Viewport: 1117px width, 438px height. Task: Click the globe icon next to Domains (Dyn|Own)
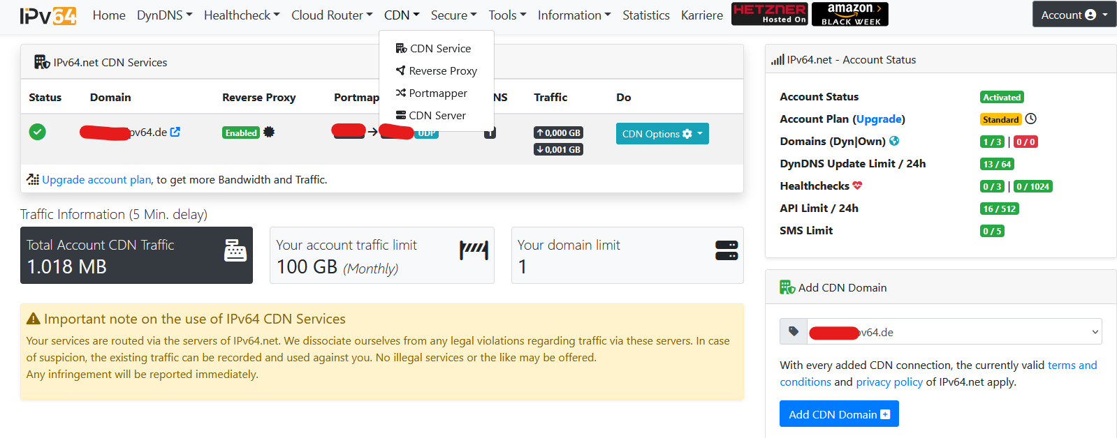click(x=894, y=141)
